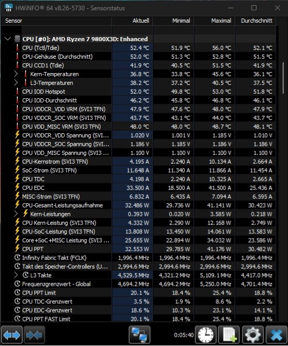Screen dimensions: 288x346
Task: Click the expand-layout double arrows button
Action: pos(12,335)
